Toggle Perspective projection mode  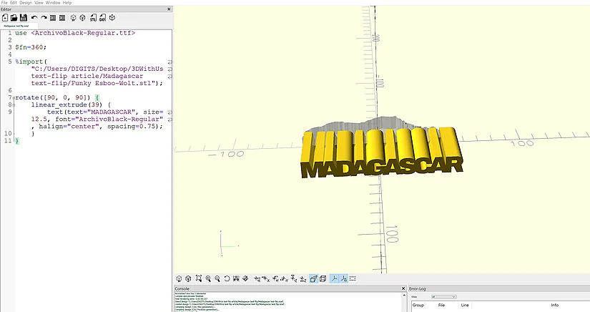pos(313,278)
